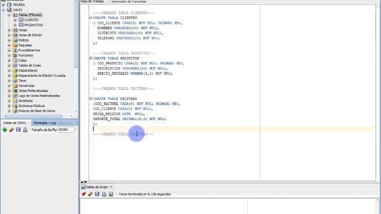381x214 pixels.
Task: Click the Índices folder icon
Action: (x=15, y=40)
